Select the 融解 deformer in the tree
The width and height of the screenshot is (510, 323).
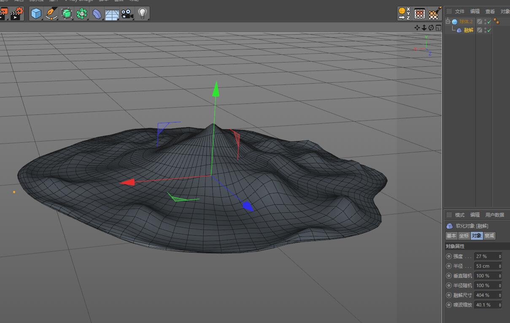(469, 30)
